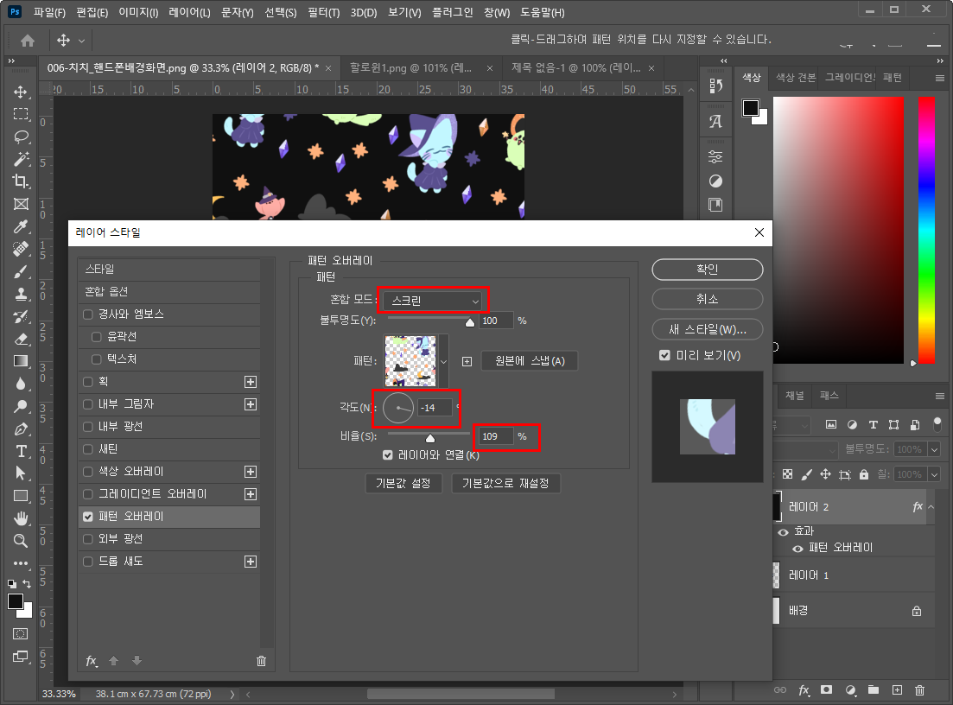This screenshot has height=705, width=953.
Task: Click the 기본값으로 재설정 button
Action: (505, 484)
